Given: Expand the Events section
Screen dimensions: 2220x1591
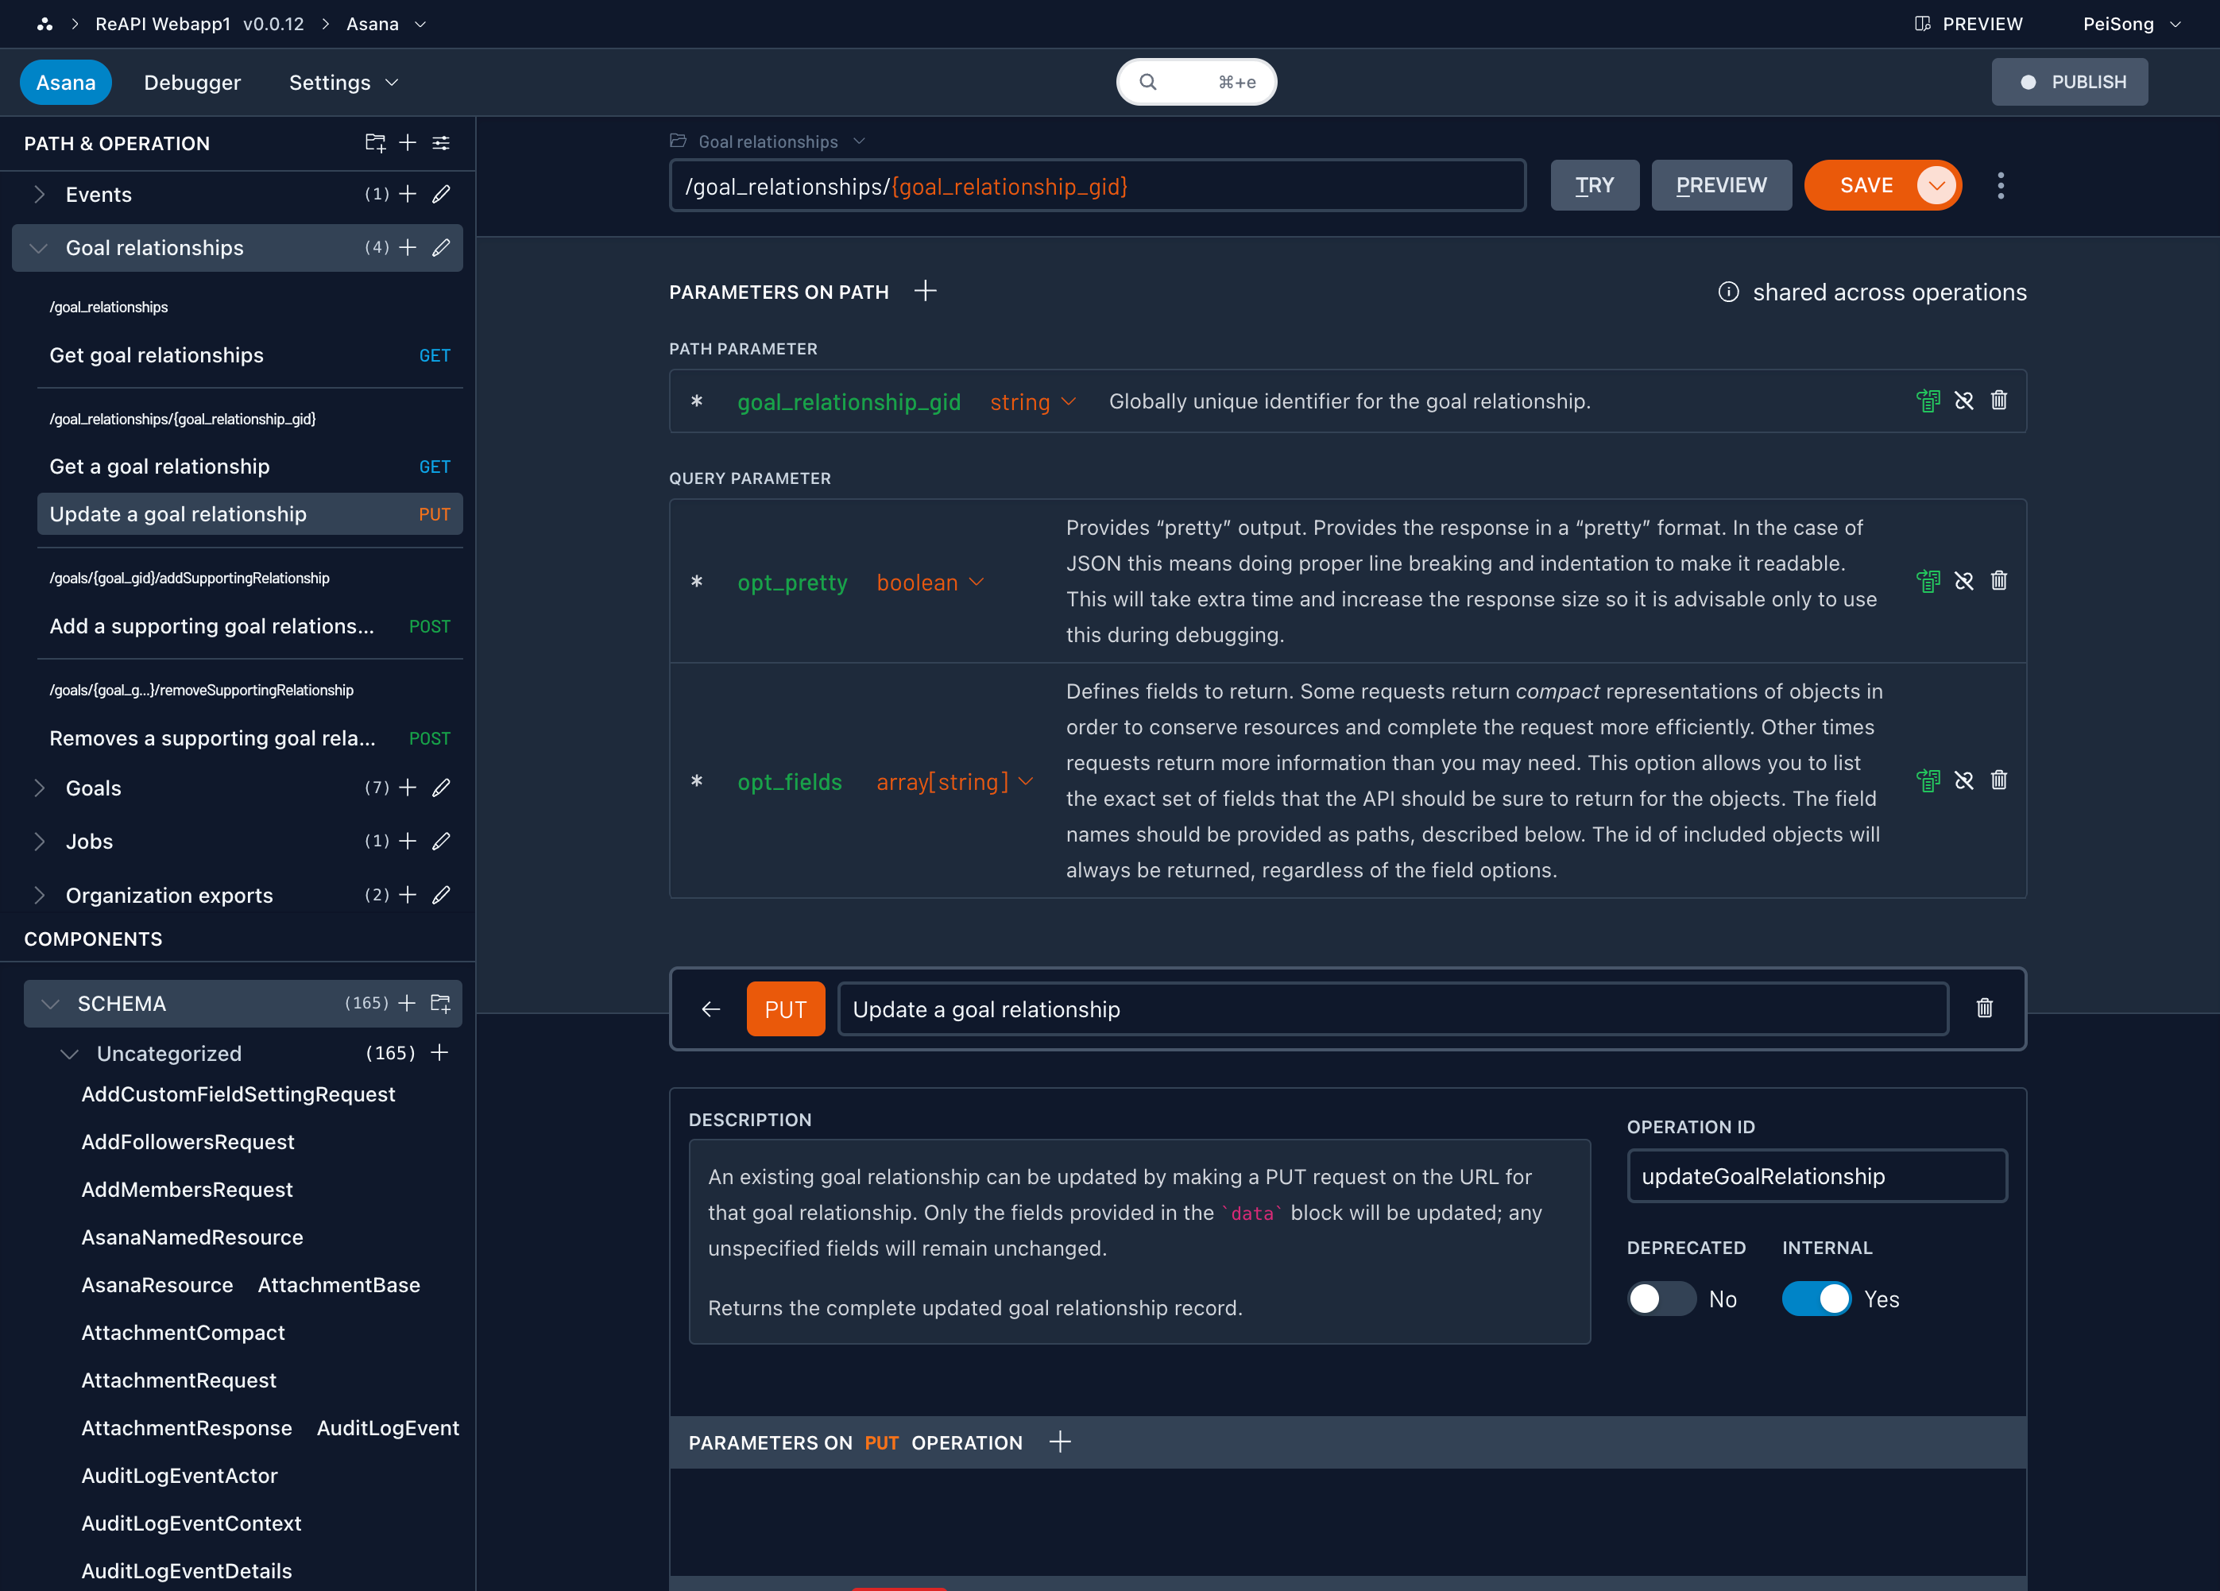Looking at the screenshot, I should pyautogui.click(x=39, y=194).
